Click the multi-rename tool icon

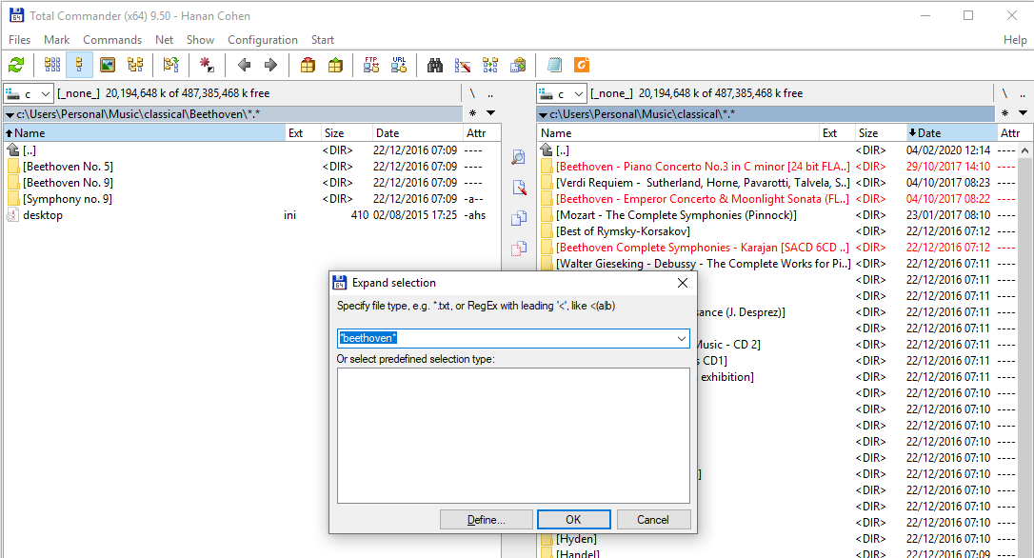coord(463,65)
